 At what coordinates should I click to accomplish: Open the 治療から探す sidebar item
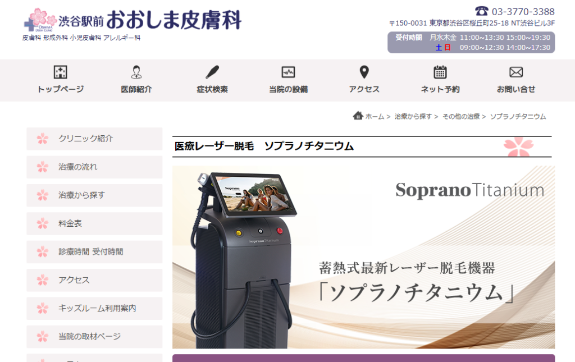94,195
